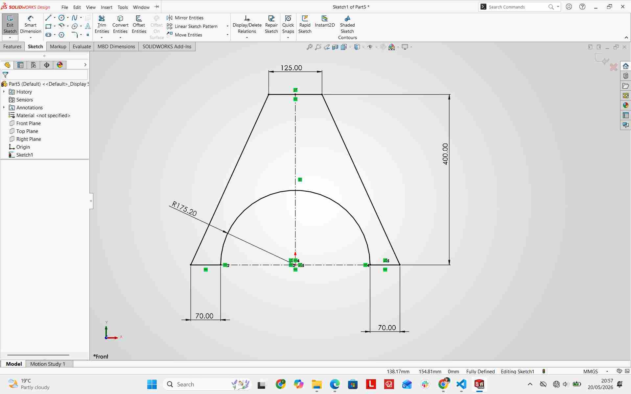Screen dimensions: 631x394
Task: Open the Section View tool
Action: coord(335,47)
